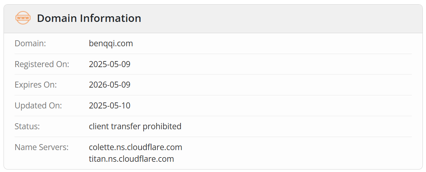Select colette.ns.cloudflare.com name server
426x172 pixels.
point(136,147)
